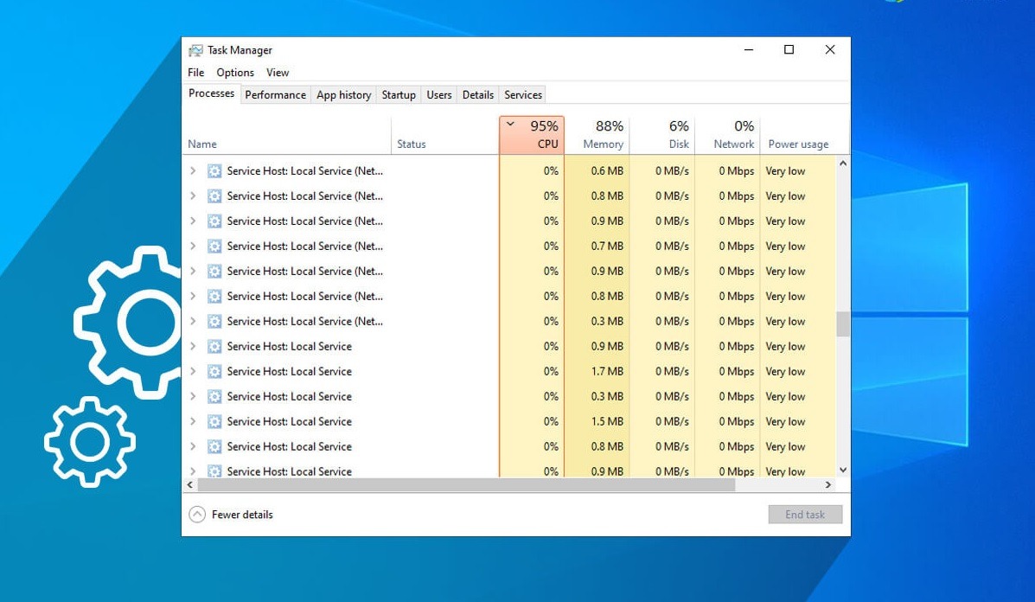Click the sort arrow on the CPU column header
This screenshot has width=1035, height=602.
point(510,124)
